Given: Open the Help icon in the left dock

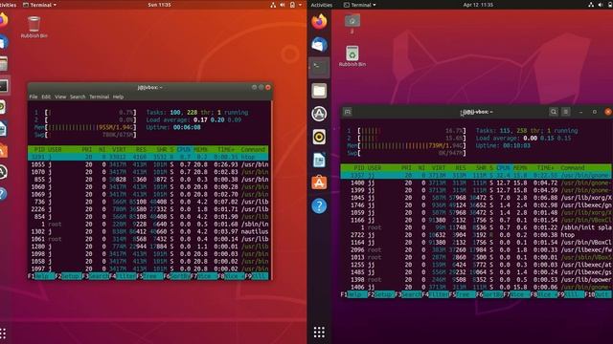Looking at the screenshot, I should 3,193.
